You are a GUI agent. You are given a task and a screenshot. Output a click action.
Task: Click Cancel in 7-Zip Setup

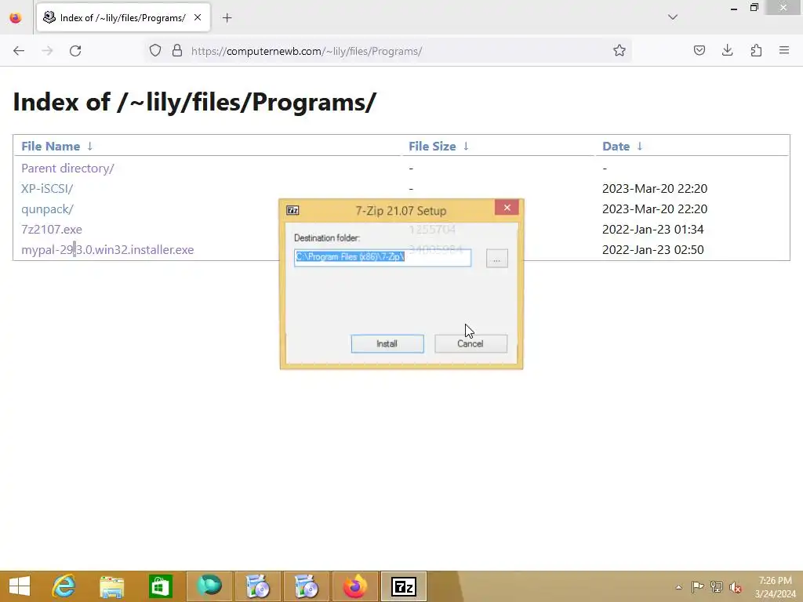pos(471,343)
